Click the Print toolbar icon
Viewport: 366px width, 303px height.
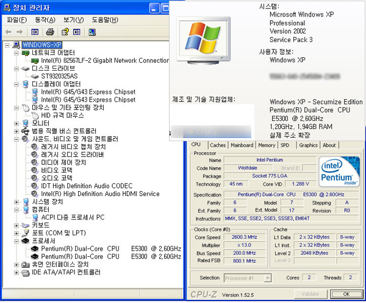pyautogui.click(x=50, y=32)
